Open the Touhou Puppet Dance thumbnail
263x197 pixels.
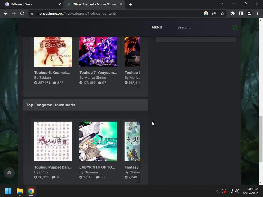(x=53, y=142)
